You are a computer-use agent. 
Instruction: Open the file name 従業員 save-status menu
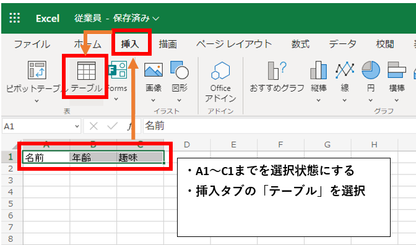117,18
